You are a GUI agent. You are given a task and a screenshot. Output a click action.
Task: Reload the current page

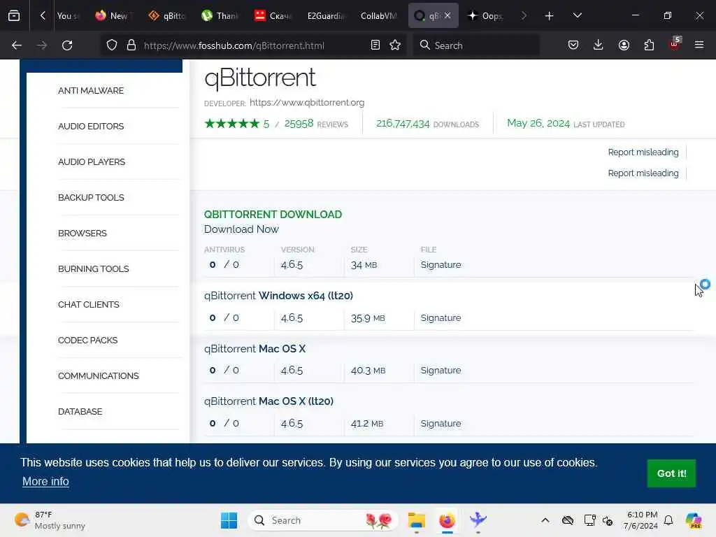(x=67, y=45)
